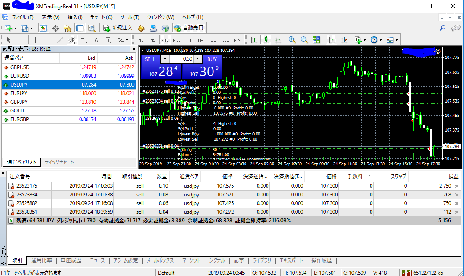Toggle chart shift icon
The width and height of the screenshot is (464, 276).
tap(344, 40)
